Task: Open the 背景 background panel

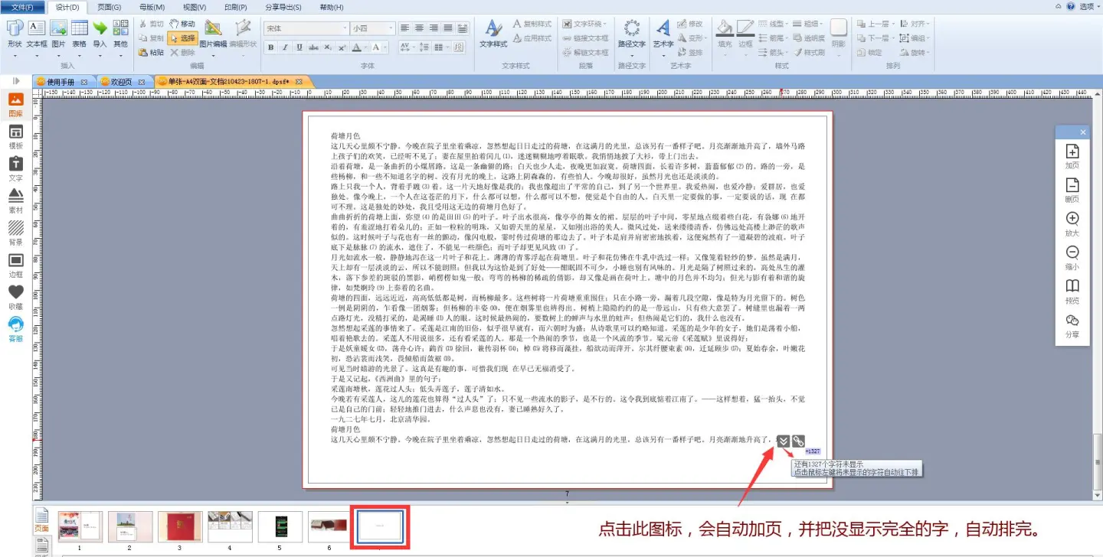Action: coord(15,233)
